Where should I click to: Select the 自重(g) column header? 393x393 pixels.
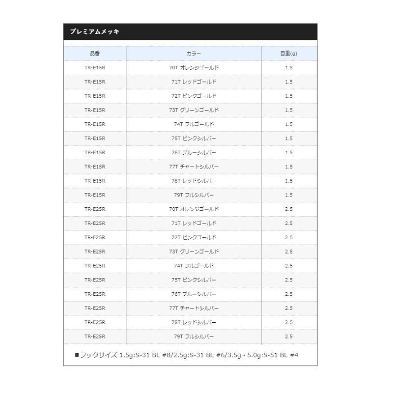click(x=288, y=54)
